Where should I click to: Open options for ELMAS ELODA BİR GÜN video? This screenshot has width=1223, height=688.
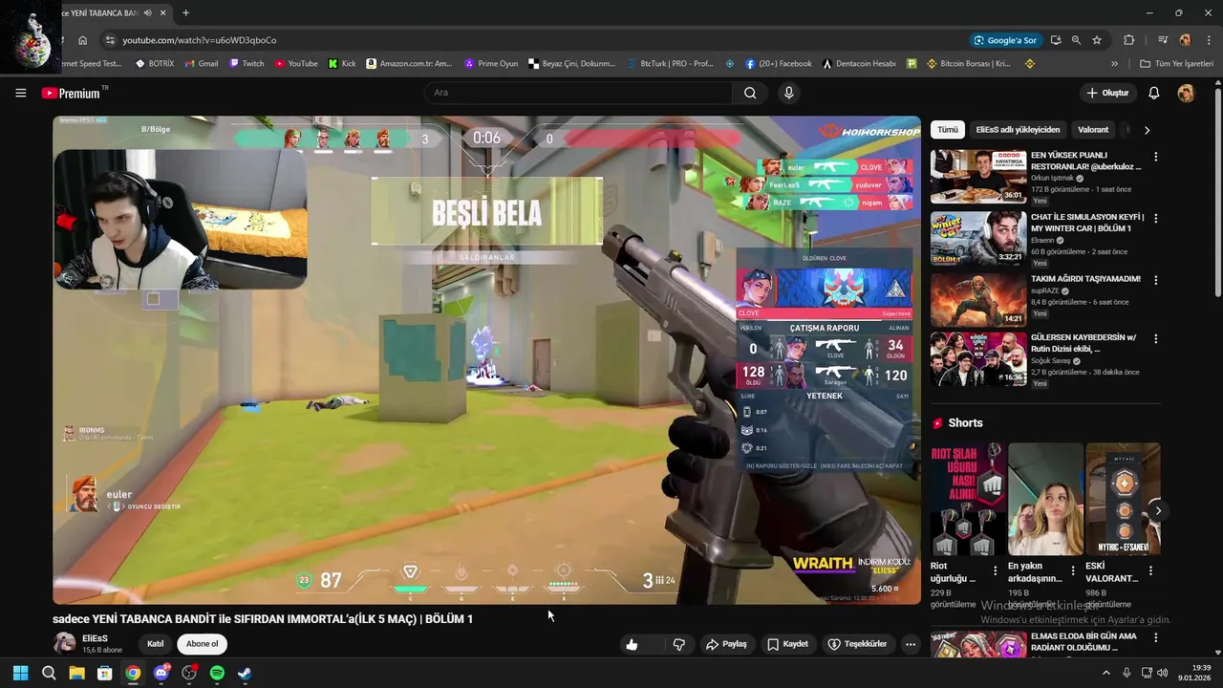pos(1155,638)
